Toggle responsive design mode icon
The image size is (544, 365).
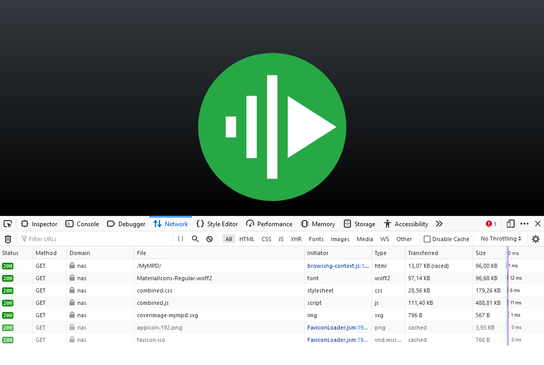coord(511,224)
